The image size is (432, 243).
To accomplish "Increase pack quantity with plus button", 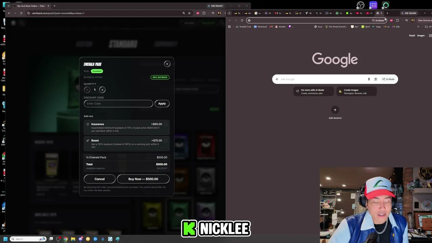I will coord(102,90).
